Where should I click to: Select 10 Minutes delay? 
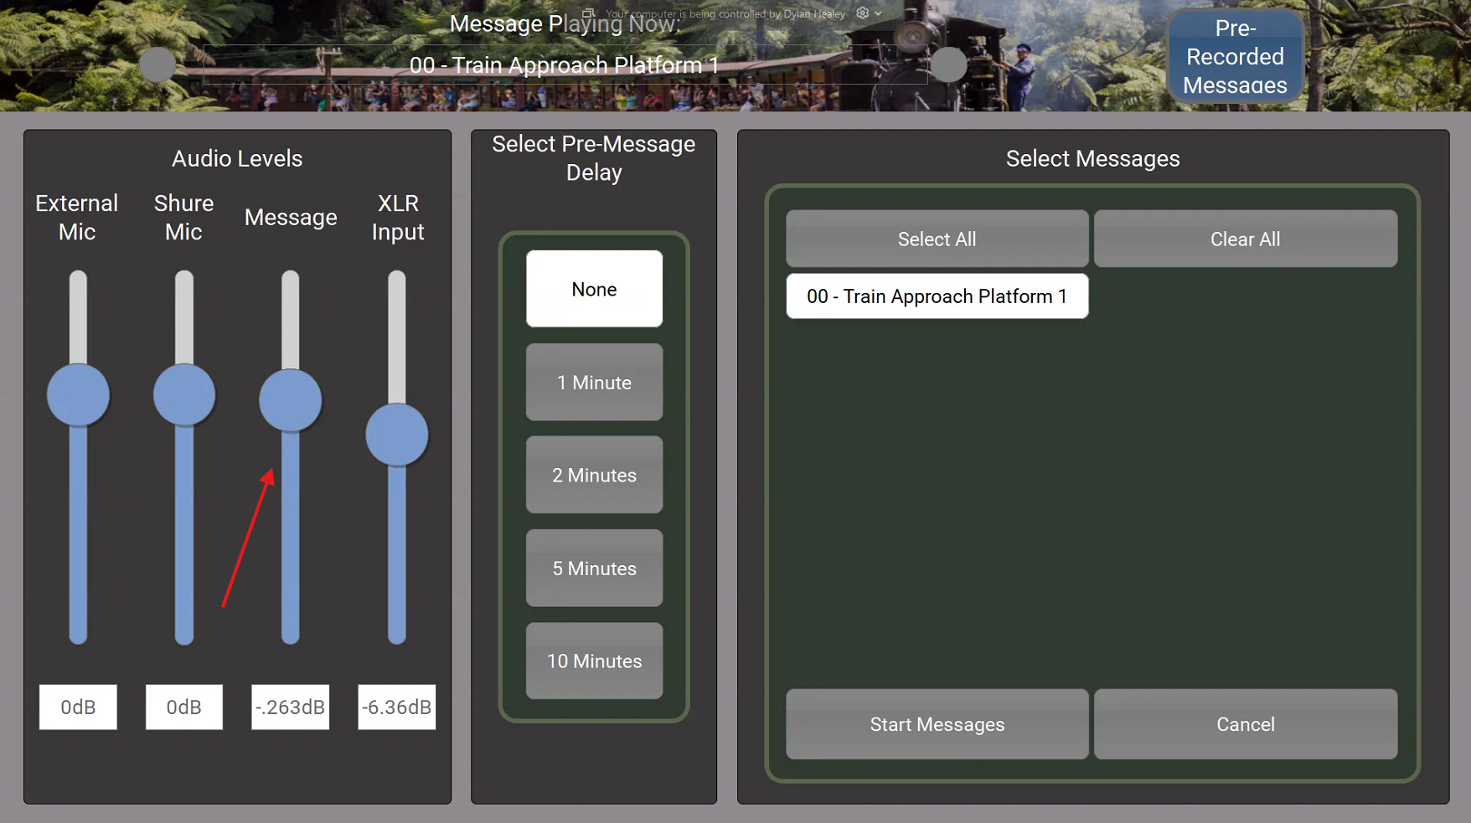(594, 661)
